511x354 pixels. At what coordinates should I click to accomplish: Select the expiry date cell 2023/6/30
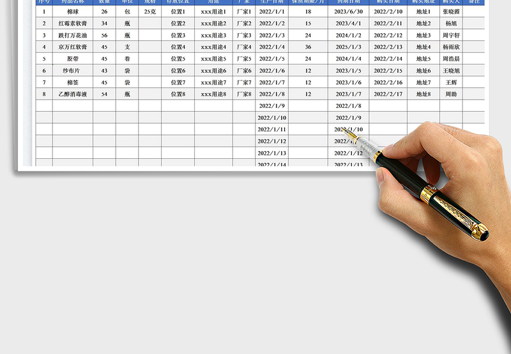click(x=349, y=11)
